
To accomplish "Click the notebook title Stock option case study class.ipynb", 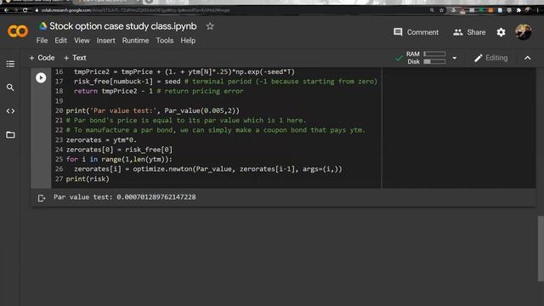I will click(x=122, y=26).
